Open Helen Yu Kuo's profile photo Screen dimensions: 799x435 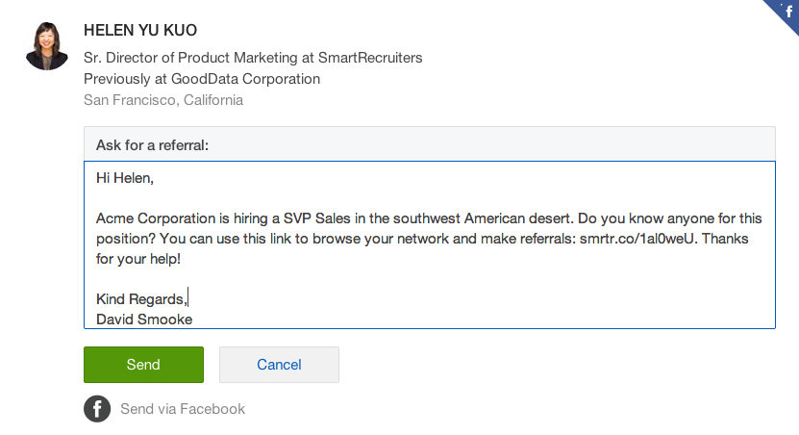coord(47,46)
